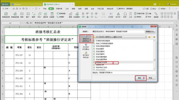Click 取消 to cancel the hyperlink dialog
The height and width of the screenshot is (100, 179).
click(150, 78)
